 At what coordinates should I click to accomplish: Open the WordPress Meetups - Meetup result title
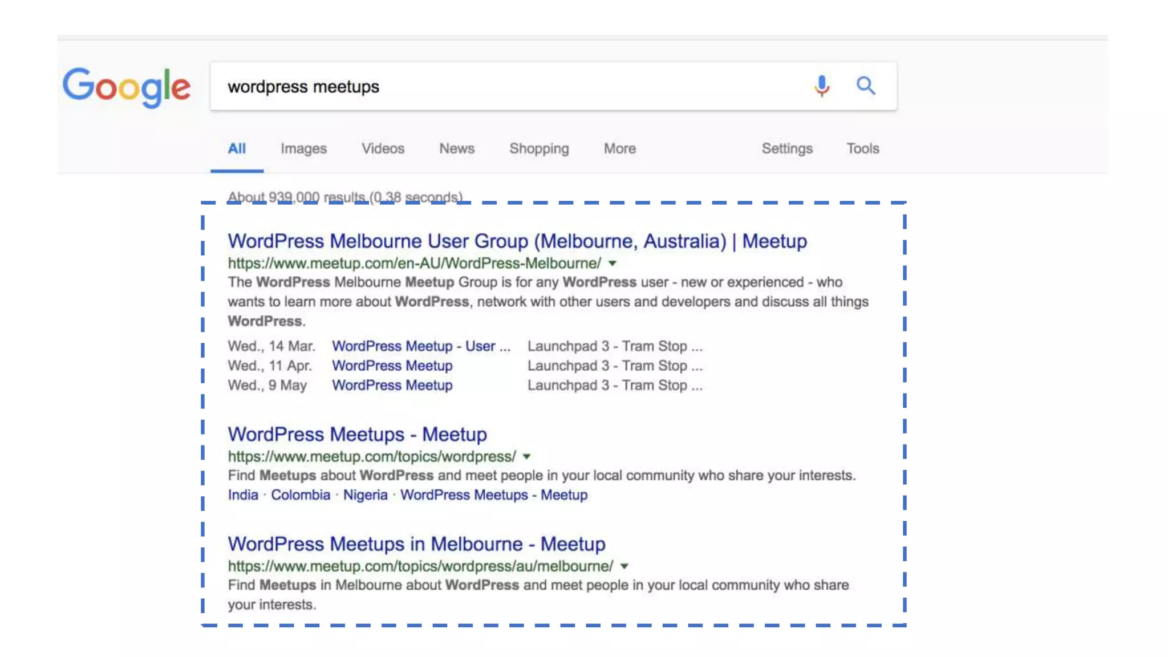[357, 435]
